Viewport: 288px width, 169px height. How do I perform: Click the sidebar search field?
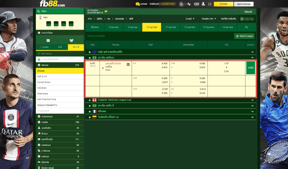pyautogui.click(x=60, y=11)
